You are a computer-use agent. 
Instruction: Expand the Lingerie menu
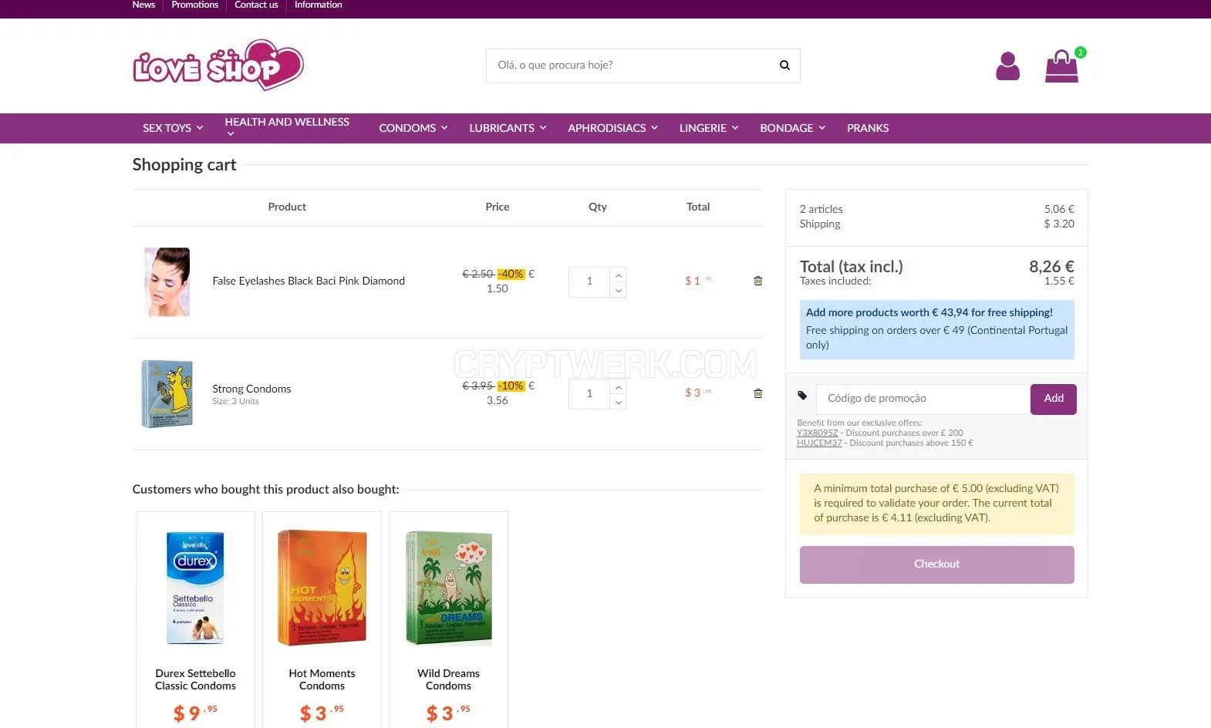pyautogui.click(x=709, y=128)
